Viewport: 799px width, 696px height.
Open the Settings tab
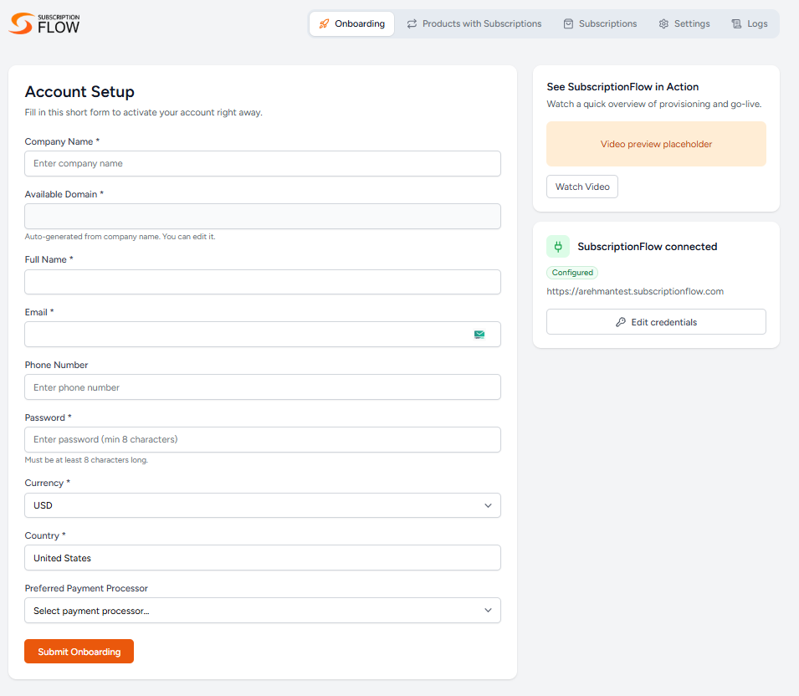pos(684,24)
